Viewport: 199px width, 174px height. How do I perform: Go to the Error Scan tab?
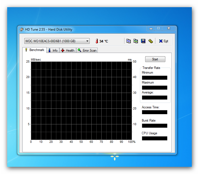tap(87, 50)
